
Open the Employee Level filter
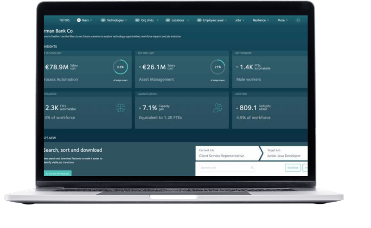[x=212, y=20]
